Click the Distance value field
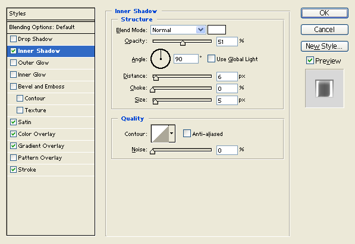 coord(227,77)
